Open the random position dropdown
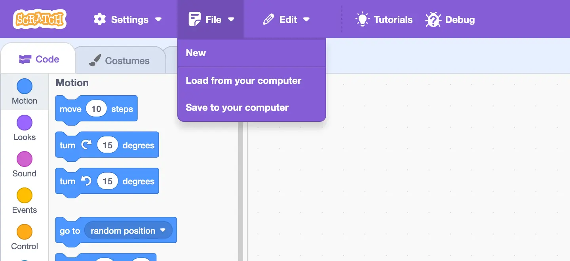This screenshot has width=570, height=261. [x=128, y=231]
